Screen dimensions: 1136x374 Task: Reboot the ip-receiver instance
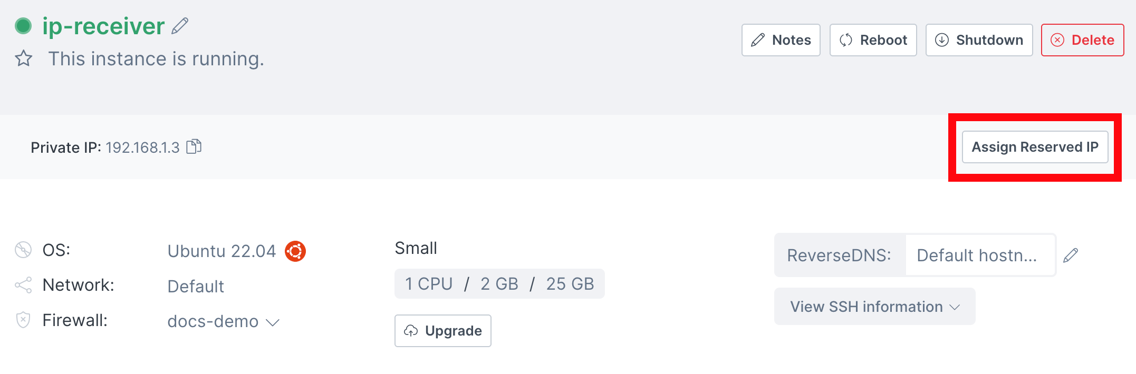[873, 40]
